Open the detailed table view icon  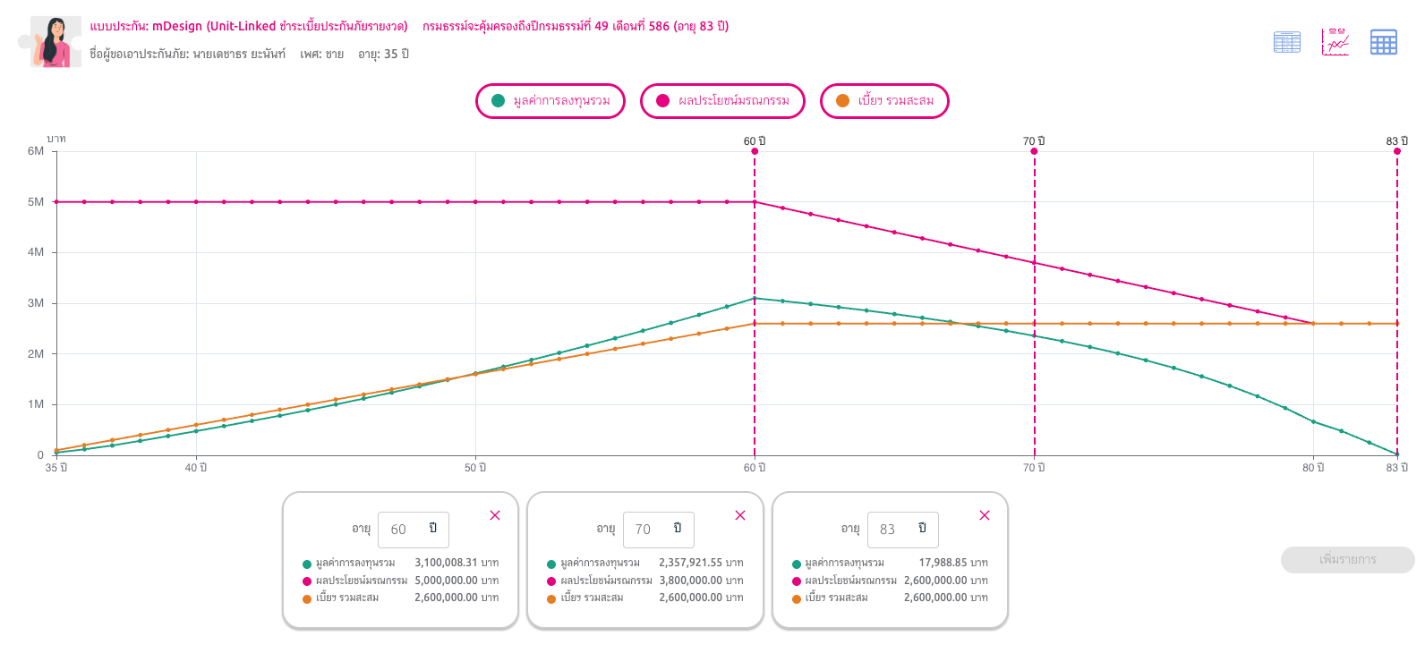pos(1286,42)
